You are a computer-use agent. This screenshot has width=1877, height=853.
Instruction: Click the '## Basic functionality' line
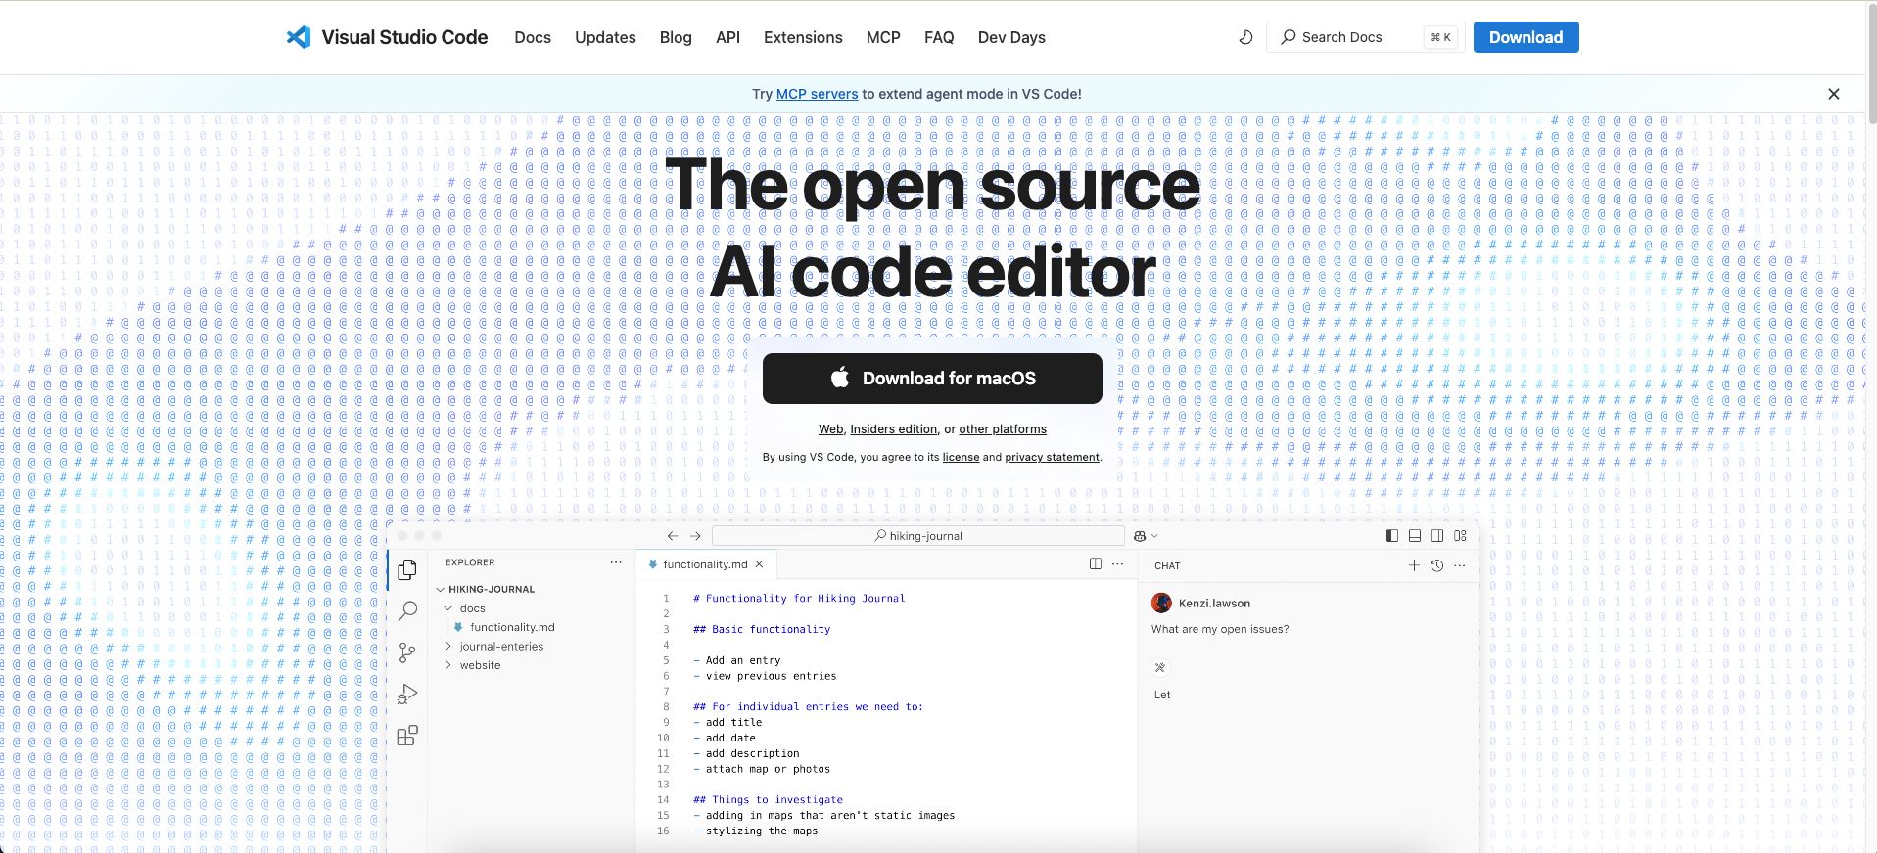coord(762,629)
